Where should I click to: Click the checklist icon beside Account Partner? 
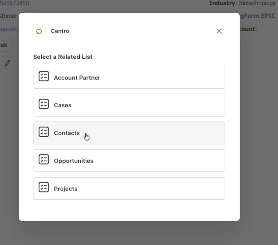tap(44, 76)
